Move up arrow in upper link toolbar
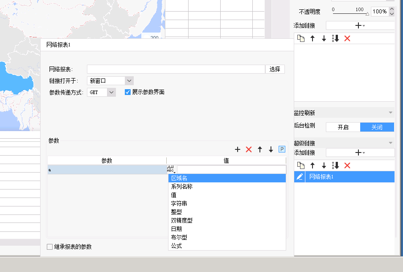The height and width of the screenshot is (272, 403). [312, 38]
